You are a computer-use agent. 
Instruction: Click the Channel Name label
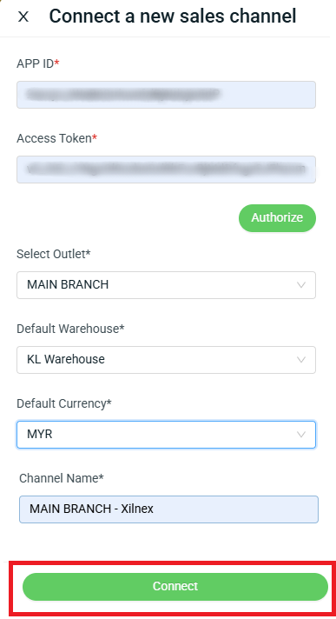tap(62, 478)
